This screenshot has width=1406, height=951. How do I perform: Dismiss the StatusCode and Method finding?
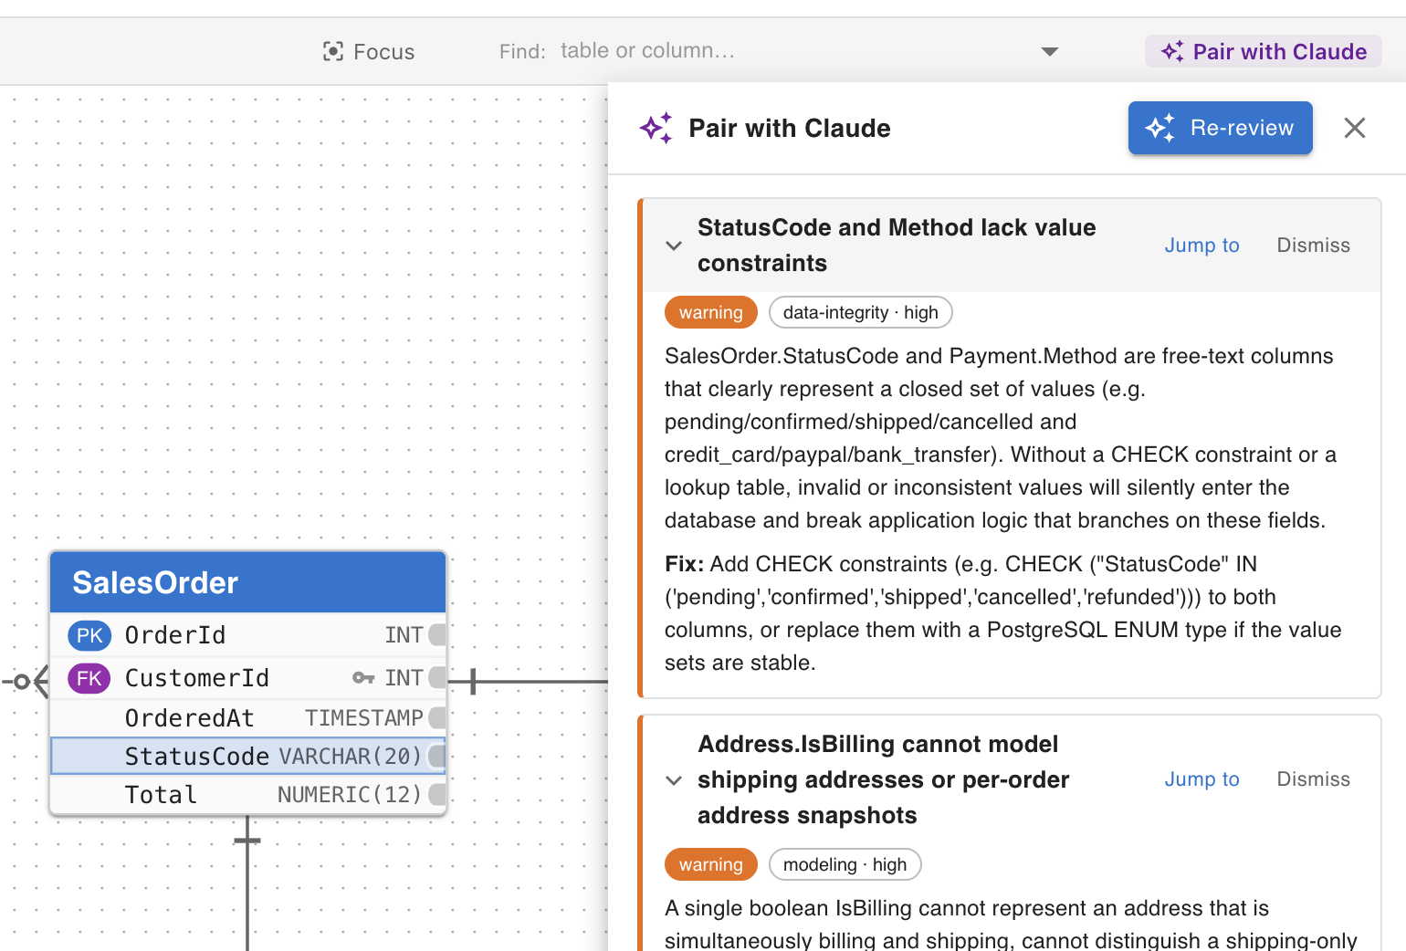(1313, 246)
